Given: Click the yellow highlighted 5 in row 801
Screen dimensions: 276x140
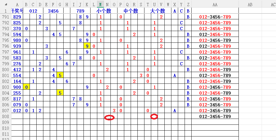Looking at the screenshot, I should tap(60, 76).
